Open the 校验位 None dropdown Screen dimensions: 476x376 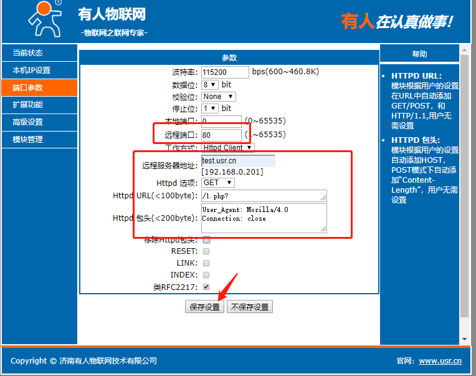pos(218,97)
